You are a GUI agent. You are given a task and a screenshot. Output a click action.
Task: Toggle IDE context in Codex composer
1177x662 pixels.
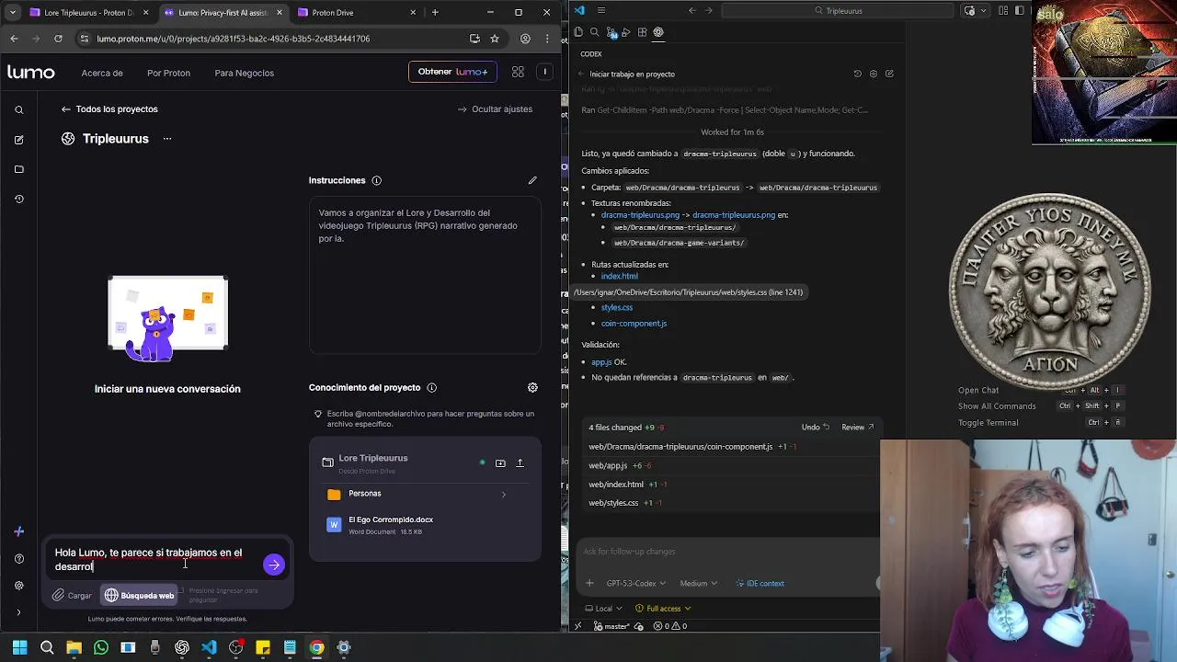[760, 583]
